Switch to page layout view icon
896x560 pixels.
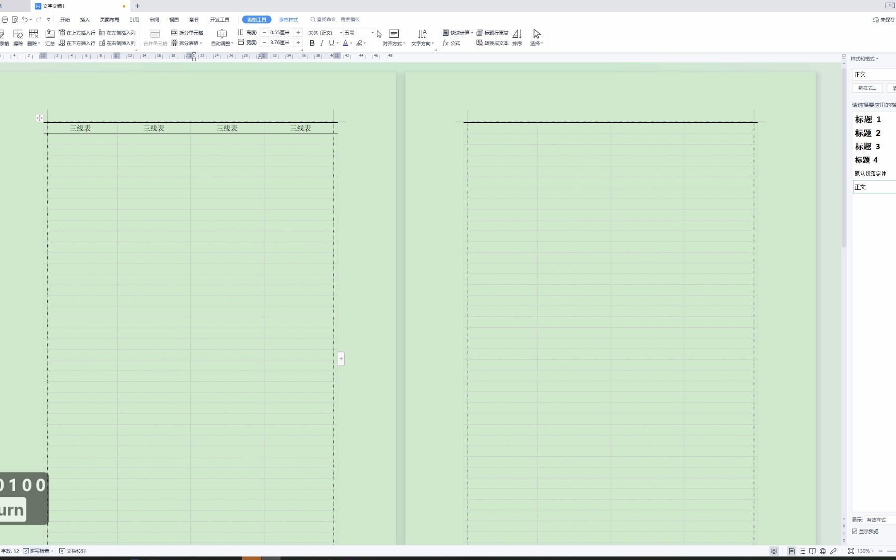click(792, 551)
